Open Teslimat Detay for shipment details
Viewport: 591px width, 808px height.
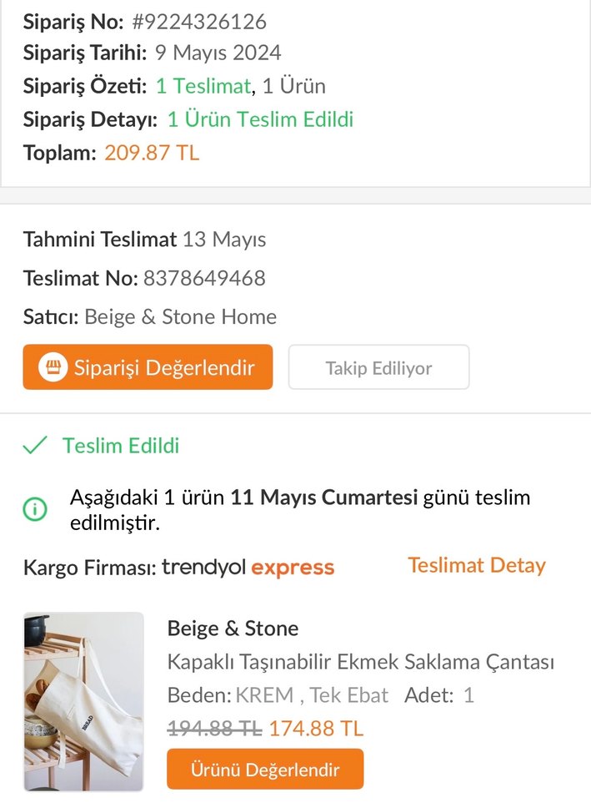(x=476, y=565)
